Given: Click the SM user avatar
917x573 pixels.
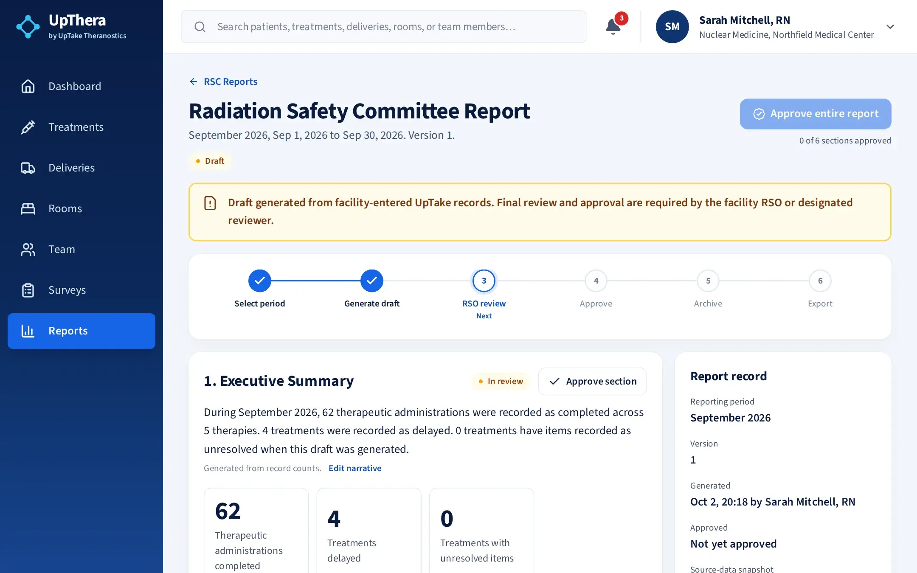Looking at the screenshot, I should 672,26.
